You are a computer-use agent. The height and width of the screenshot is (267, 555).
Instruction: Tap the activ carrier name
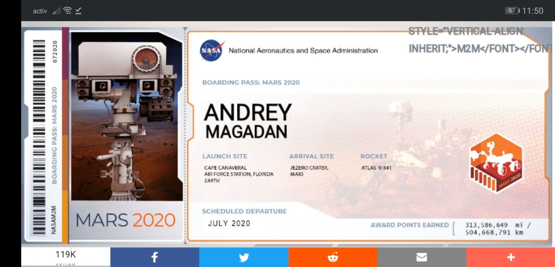tap(40, 11)
